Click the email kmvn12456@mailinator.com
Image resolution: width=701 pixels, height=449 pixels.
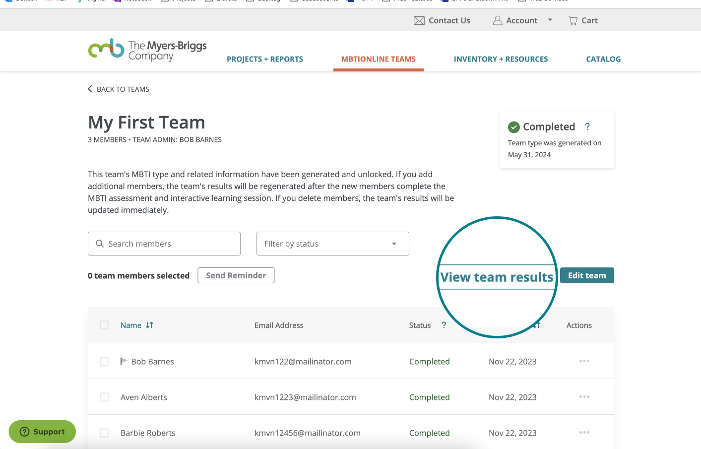(x=308, y=433)
